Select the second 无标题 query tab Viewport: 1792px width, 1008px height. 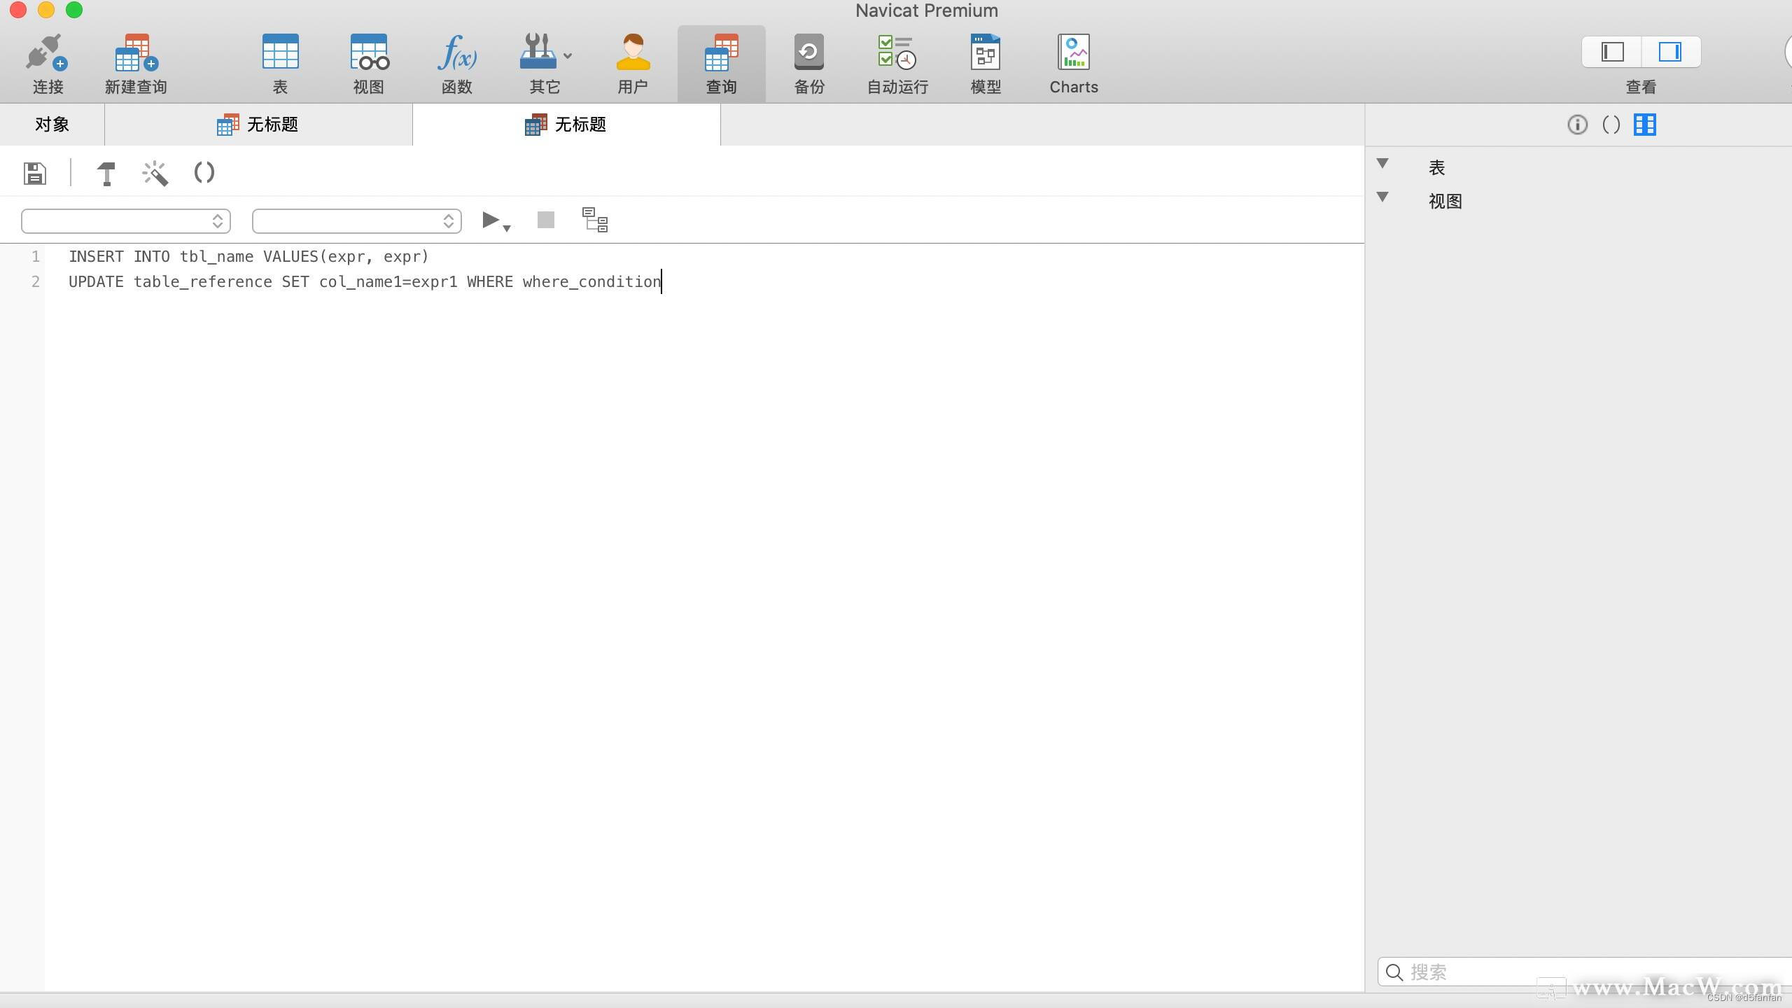coord(566,125)
